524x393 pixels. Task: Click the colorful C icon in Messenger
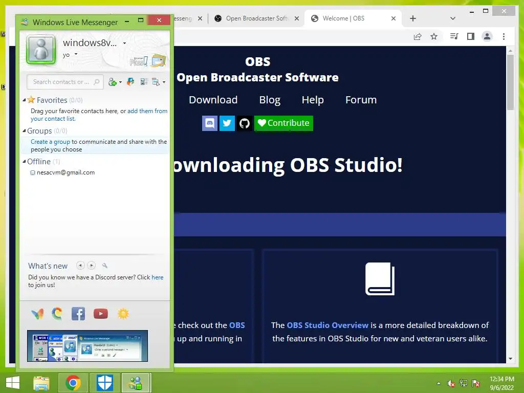point(57,314)
